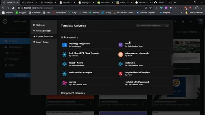This screenshot has width=205, height=115.
Task: Open the Sort by Last Modified dropdown
Action: [x=188, y=32]
